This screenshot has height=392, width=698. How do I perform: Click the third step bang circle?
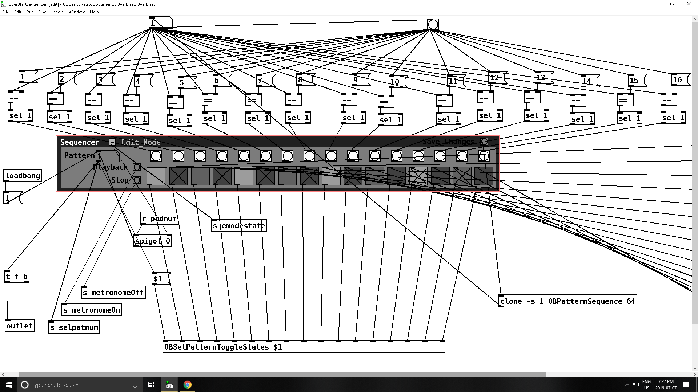coord(200,156)
